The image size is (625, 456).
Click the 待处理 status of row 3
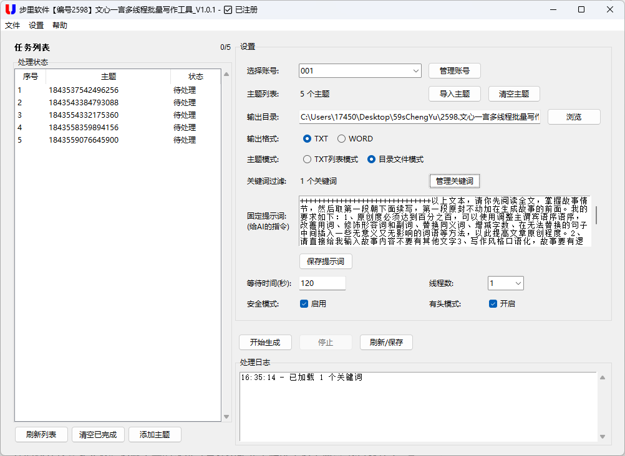click(x=185, y=115)
